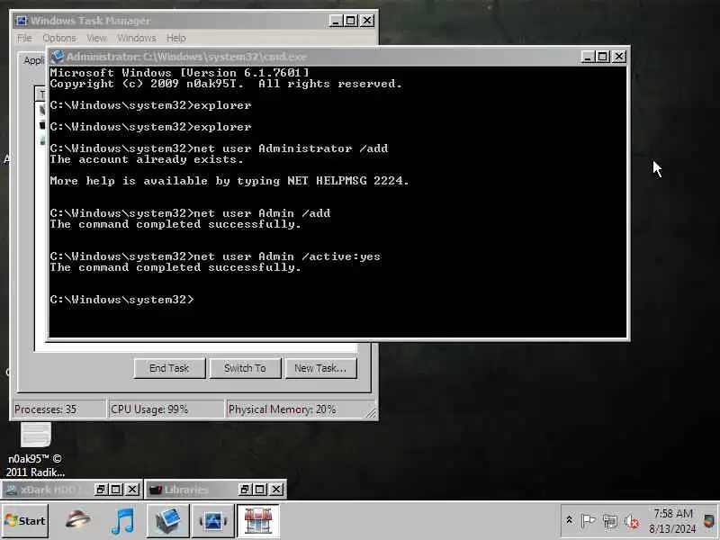This screenshot has height=540, width=720.
Task: Click the CPU Usage: 99% status entry
Action: [166, 409]
